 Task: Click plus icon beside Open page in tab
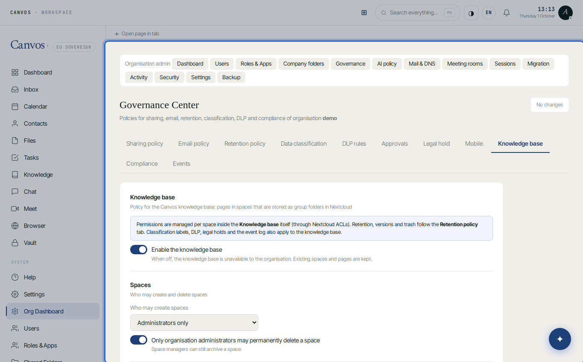click(x=117, y=34)
